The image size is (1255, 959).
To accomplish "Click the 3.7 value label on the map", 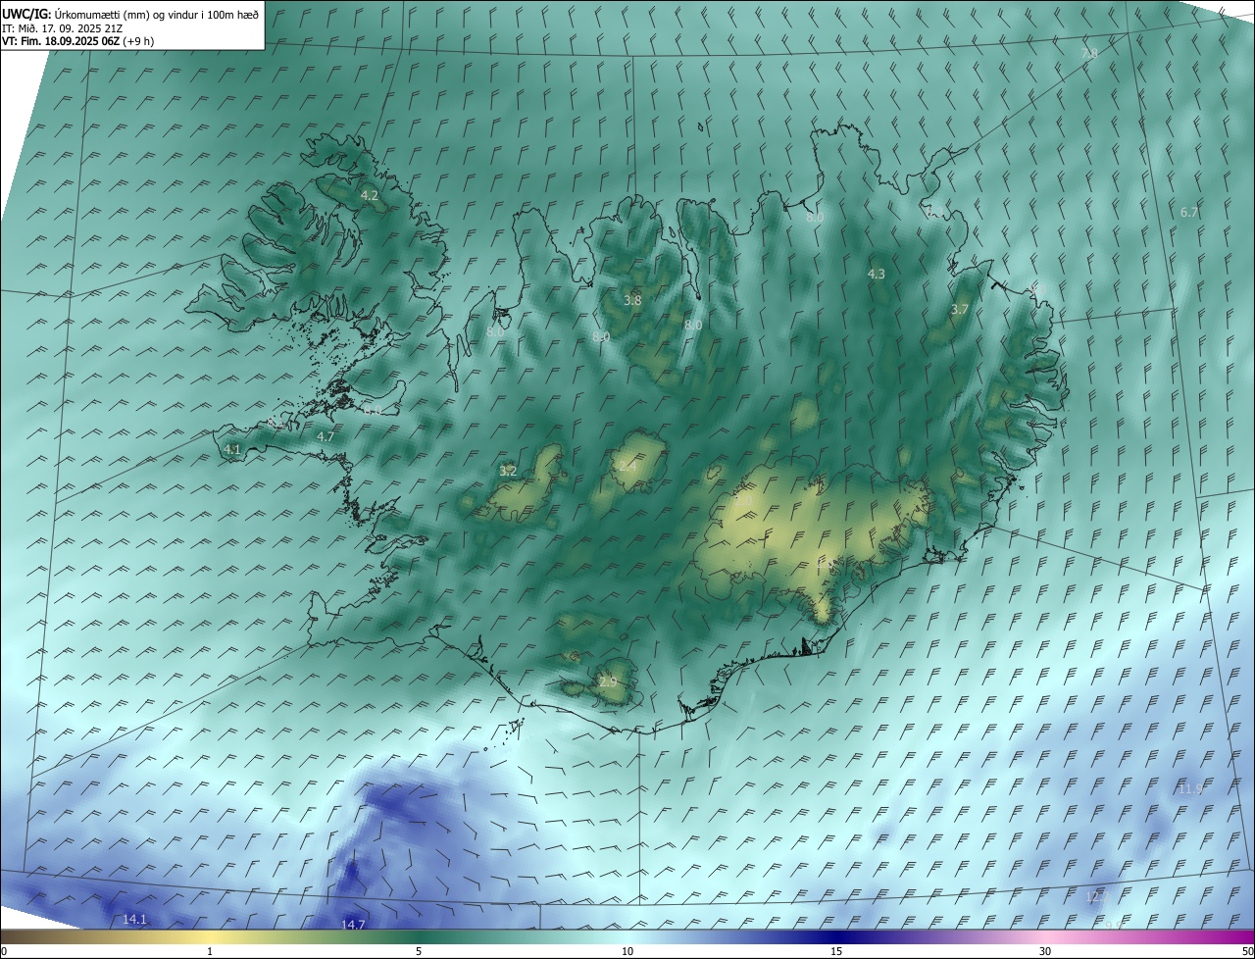I will (x=960, y=309).
